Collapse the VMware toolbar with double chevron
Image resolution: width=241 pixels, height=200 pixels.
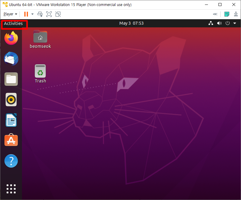tap(215, 14)
